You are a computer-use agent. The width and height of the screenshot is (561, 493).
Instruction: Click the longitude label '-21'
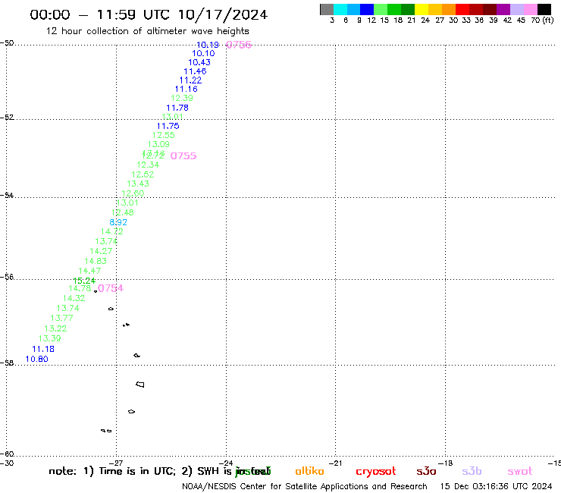pos(335,463)
